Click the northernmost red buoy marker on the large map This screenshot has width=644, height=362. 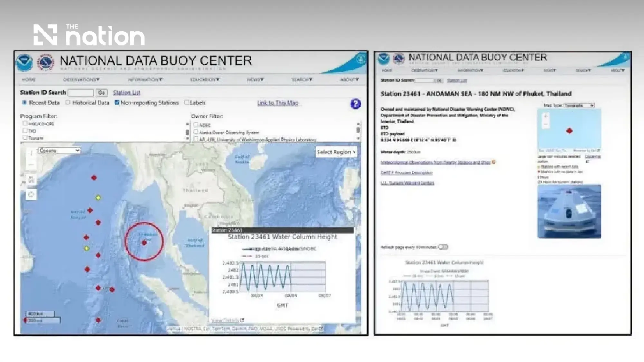point(94,178)
